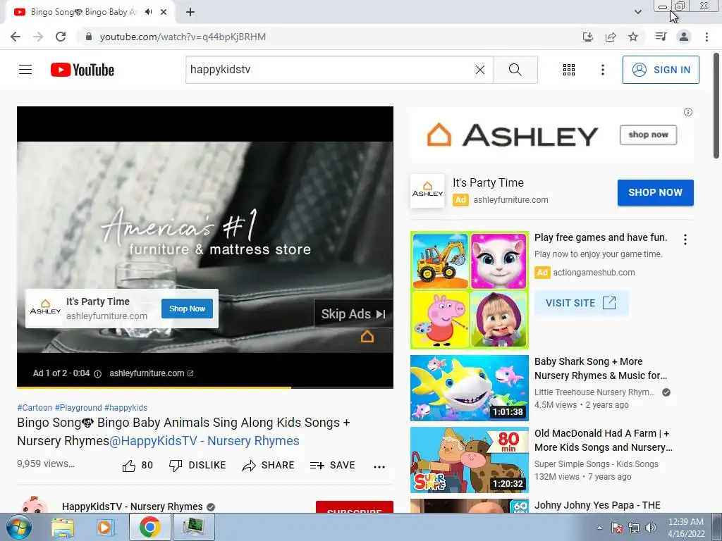
Task: Open YouTube settings three-dot menu
Action: (602, 70)
